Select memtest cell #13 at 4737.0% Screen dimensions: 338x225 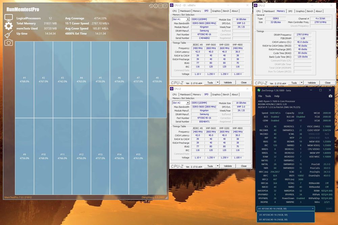pyautogui.click(x=100, y=157)
